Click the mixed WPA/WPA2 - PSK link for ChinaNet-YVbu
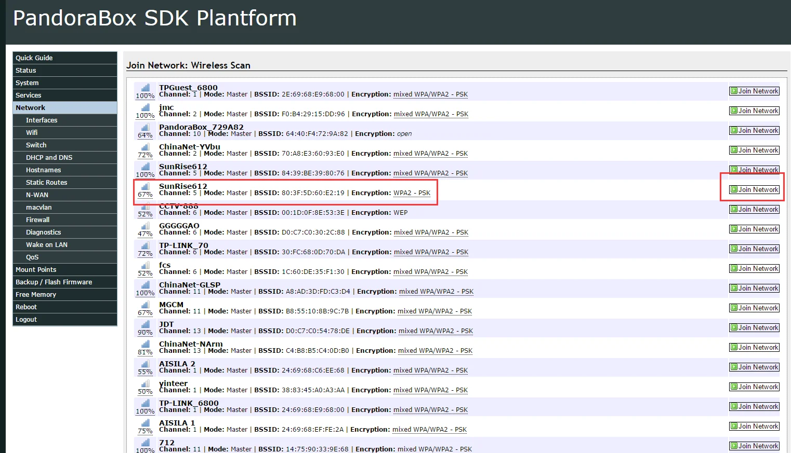This screenshot has height=453, width=791. click(x=430, y=154)
